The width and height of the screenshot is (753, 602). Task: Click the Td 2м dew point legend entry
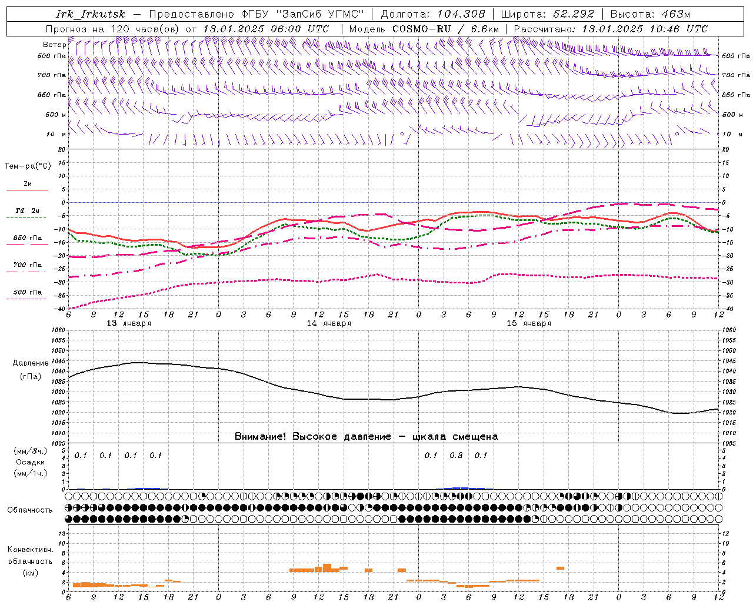[27, 210]
